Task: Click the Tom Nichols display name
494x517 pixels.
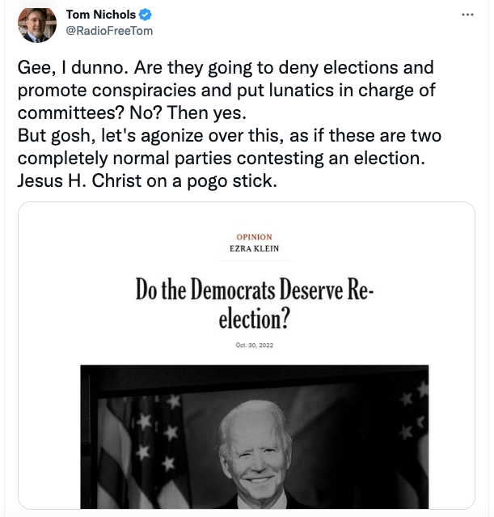Action: click(101, 15)
